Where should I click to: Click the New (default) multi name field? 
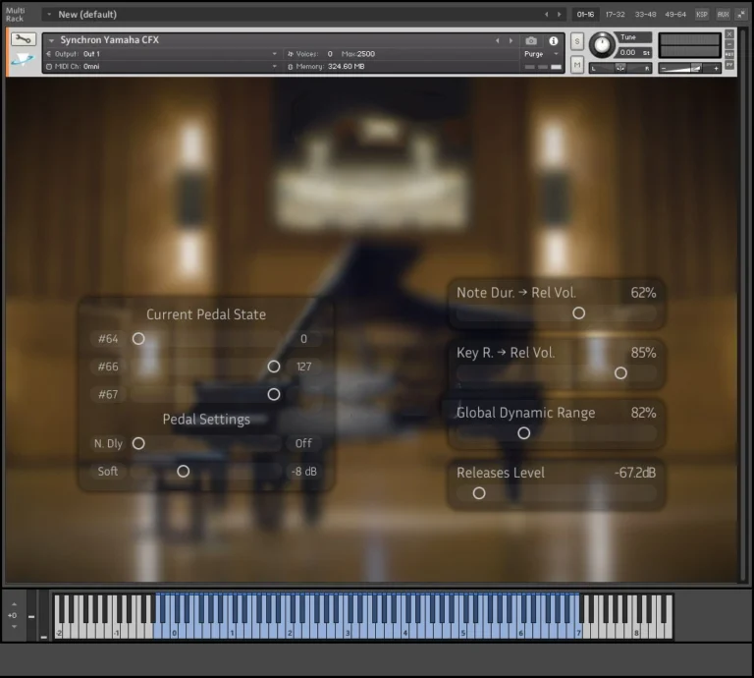87,15
